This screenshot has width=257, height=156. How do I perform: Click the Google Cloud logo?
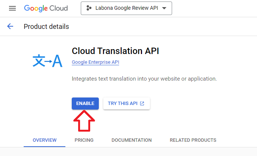[x=46, y=8]
